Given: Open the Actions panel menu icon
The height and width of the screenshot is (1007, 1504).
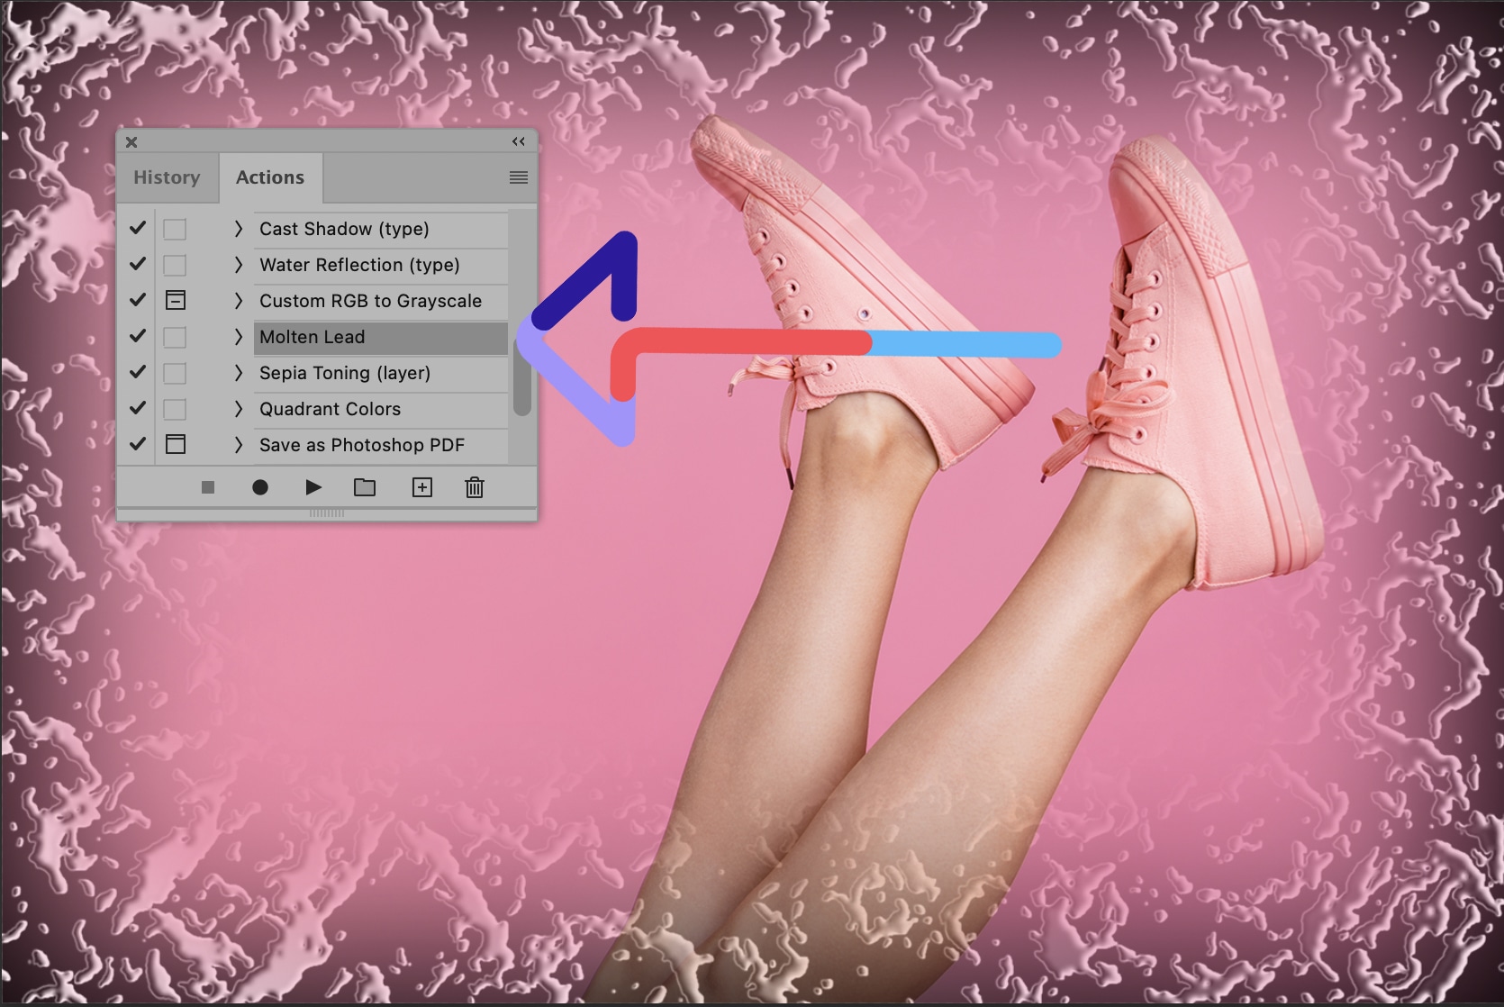Looking at the screenshot, I should (x=518, y=177).
